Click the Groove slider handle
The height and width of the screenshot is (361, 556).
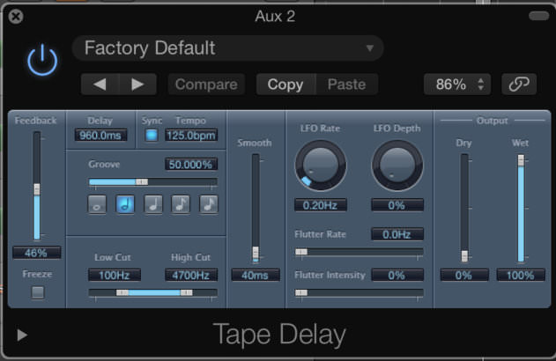[142, 181]
